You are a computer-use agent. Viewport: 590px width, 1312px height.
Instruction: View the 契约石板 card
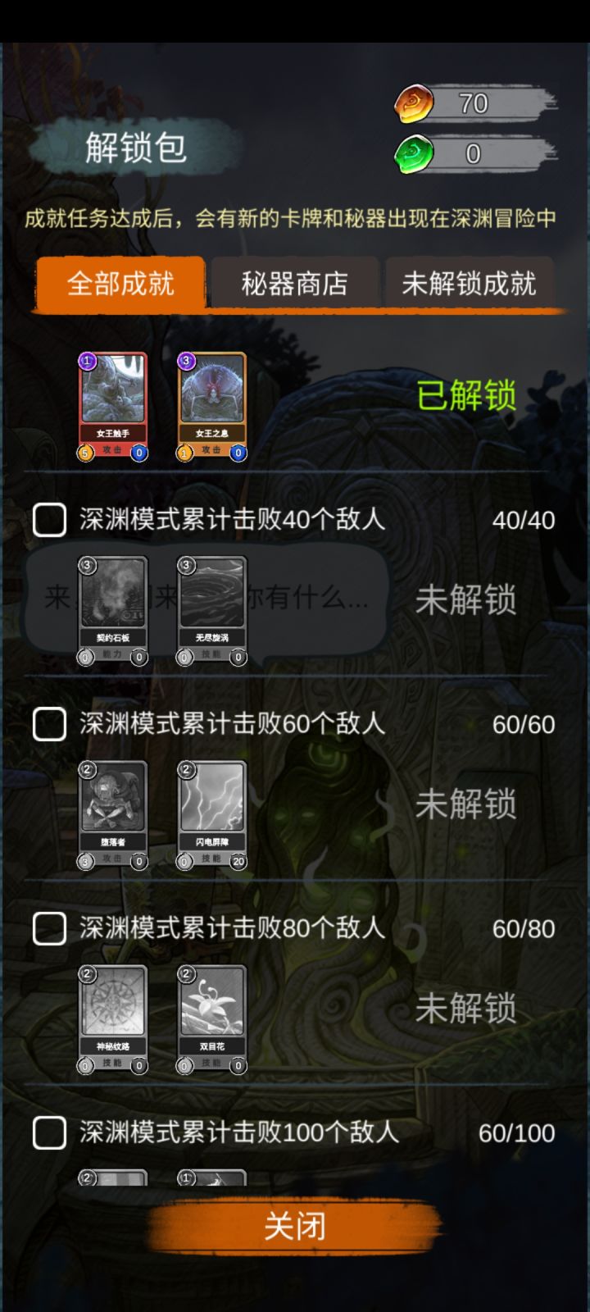coord(112,611)
